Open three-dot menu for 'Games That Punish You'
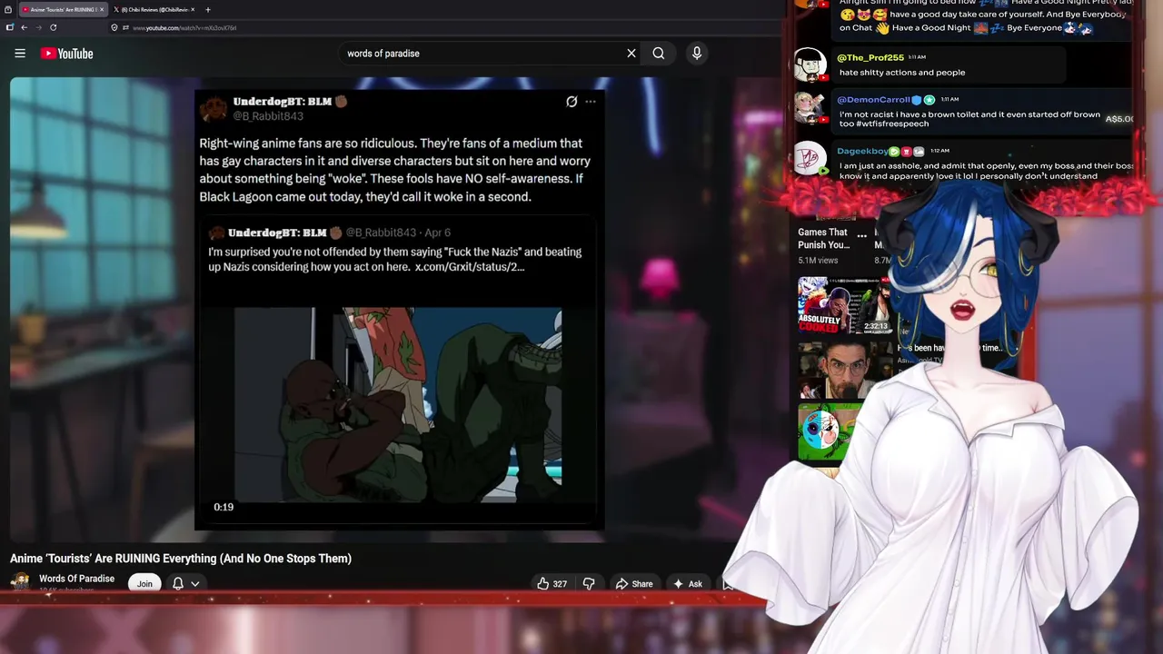This screenshot has height=654, width=1163. click(x=861, y=234)
